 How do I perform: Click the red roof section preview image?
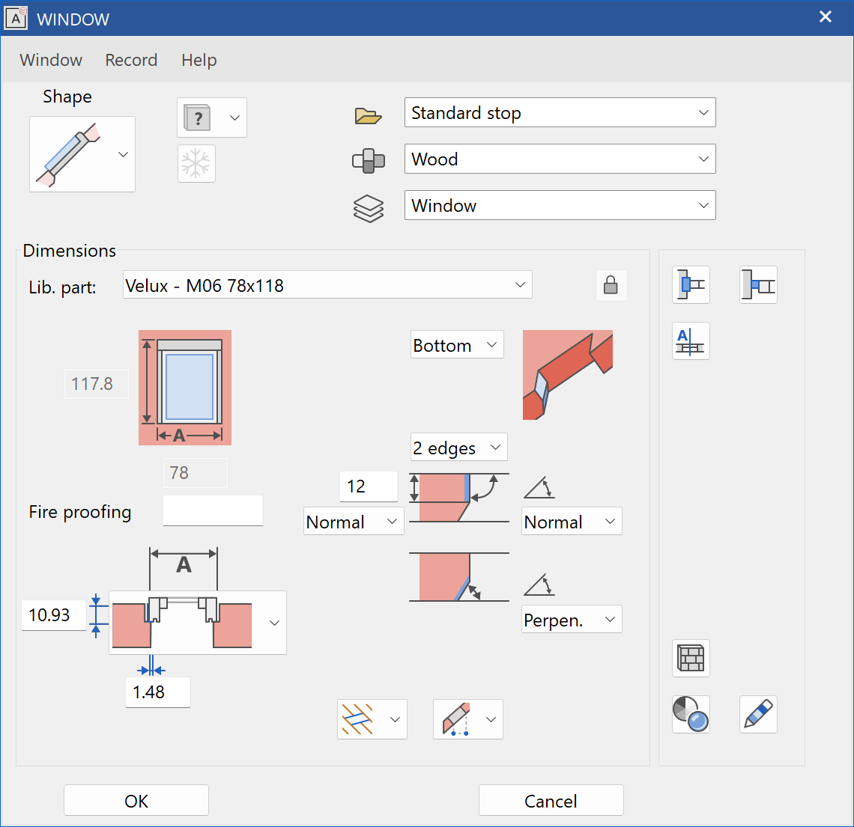pos(568,375)
